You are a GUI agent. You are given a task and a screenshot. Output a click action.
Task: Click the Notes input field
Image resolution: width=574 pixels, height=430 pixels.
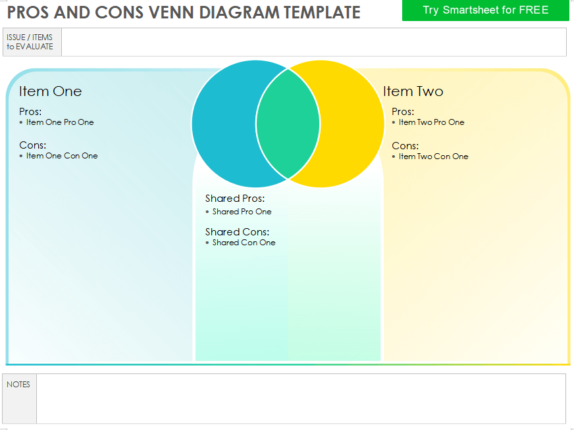tap(301, 398)
